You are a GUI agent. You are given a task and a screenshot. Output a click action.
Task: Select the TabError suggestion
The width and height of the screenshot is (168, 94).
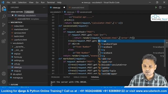[x=131, y=59]
